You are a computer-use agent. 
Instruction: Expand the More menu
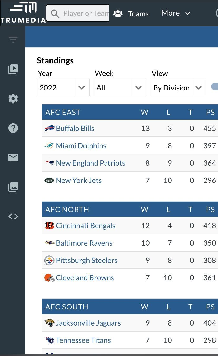click(x=176, y=13)
